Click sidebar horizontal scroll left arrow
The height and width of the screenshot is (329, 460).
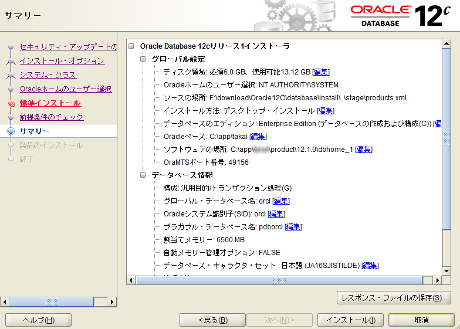pos(5,301)
